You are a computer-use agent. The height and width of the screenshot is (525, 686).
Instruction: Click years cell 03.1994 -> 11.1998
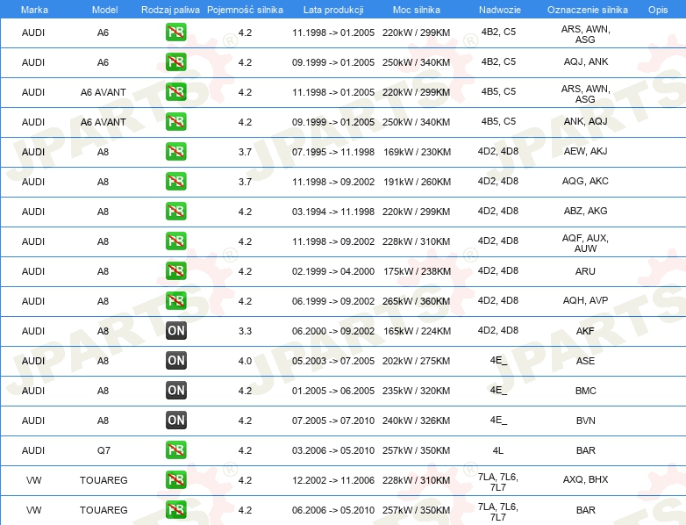tap(333, 212)
